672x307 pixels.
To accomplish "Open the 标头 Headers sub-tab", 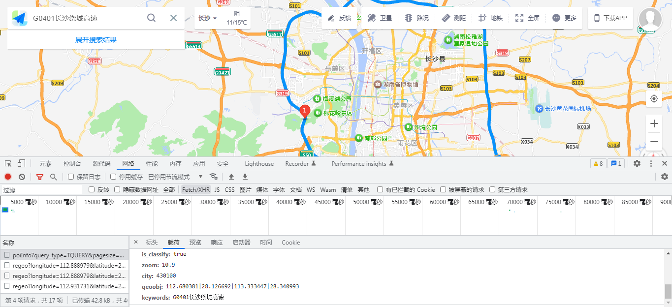I will click(152, 242).
